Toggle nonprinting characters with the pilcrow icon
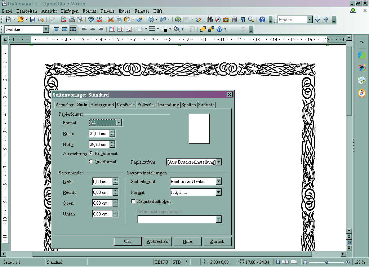 244,20
